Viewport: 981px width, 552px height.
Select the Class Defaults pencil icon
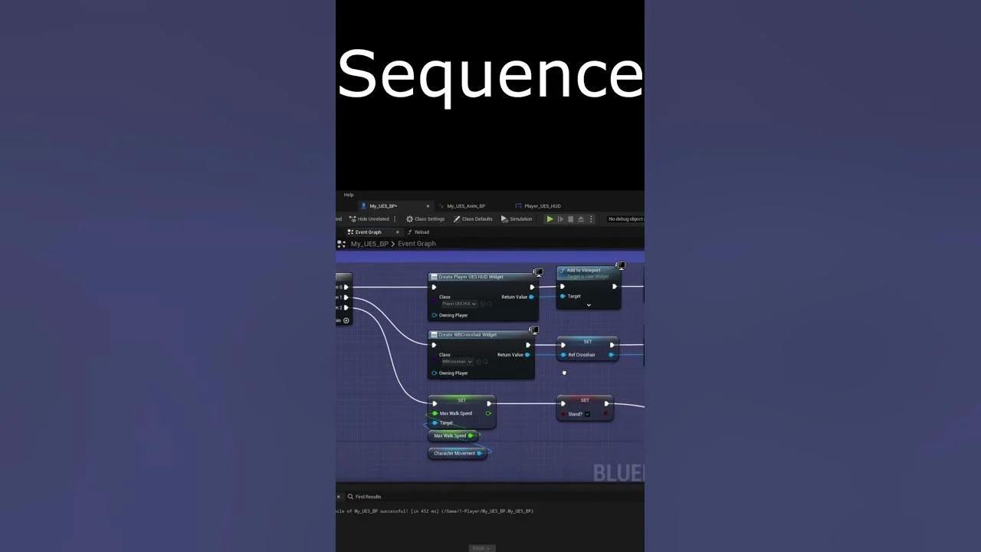pos(457,219)
